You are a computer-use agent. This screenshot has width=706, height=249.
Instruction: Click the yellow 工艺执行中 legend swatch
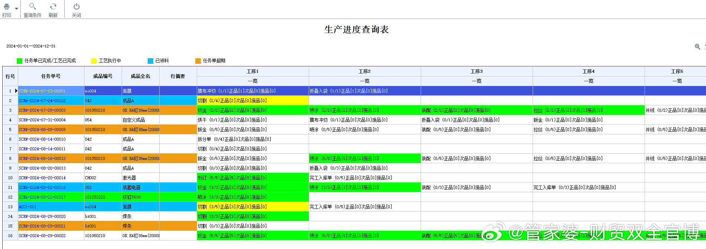[x=94, y=61]
